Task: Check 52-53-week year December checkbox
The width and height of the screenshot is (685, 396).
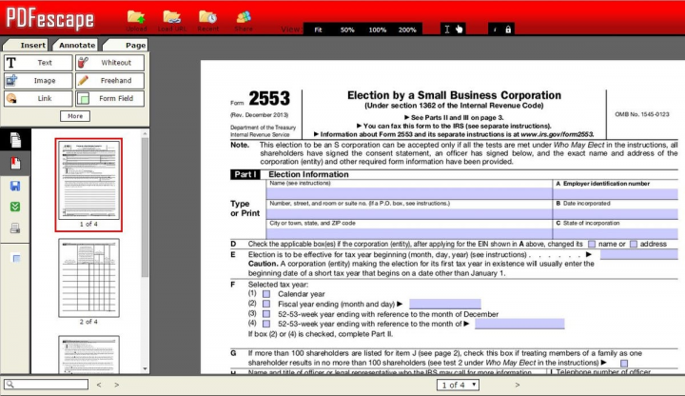Action: [266, 314]
